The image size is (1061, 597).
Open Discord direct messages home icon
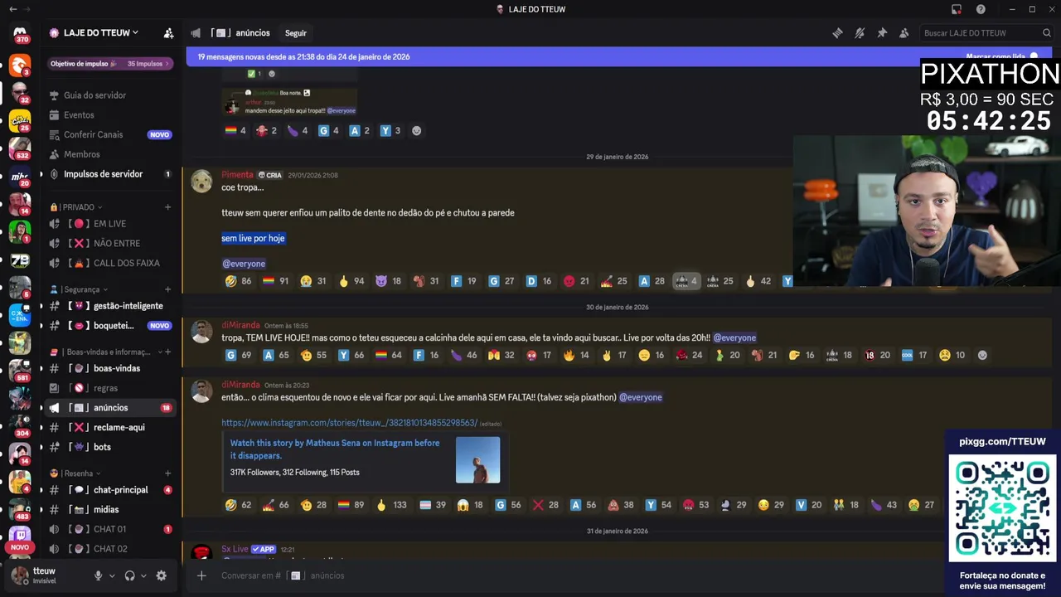[x=20, y=33]
